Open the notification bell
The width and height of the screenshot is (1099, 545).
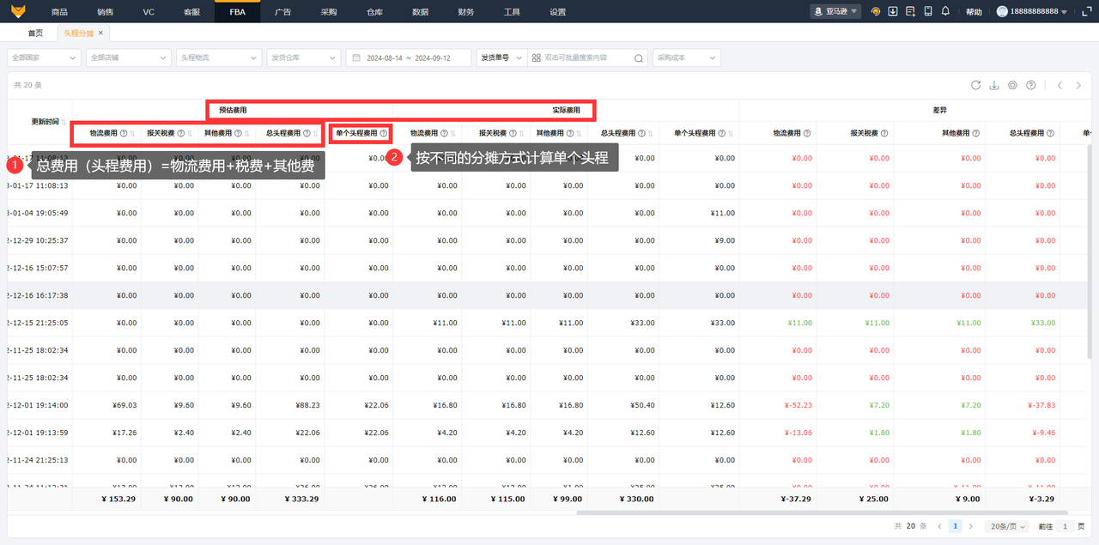pos(945,12)
